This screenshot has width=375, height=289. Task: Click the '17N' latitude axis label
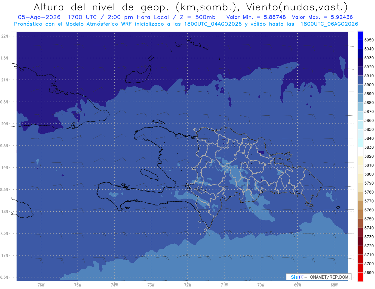[x=4, y=255]
